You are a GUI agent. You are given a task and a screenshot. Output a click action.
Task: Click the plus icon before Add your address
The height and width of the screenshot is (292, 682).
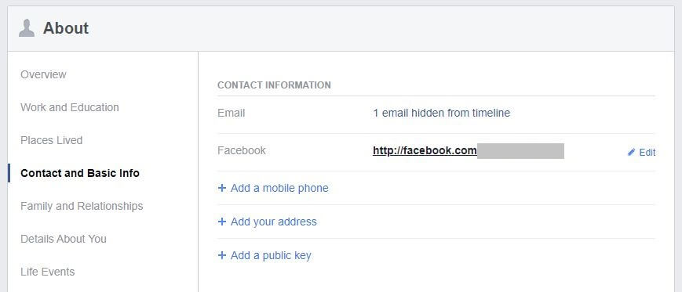222,222
